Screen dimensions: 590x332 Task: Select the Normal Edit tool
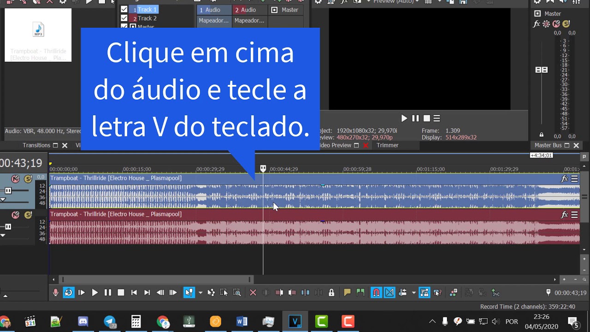pos(189,292)
